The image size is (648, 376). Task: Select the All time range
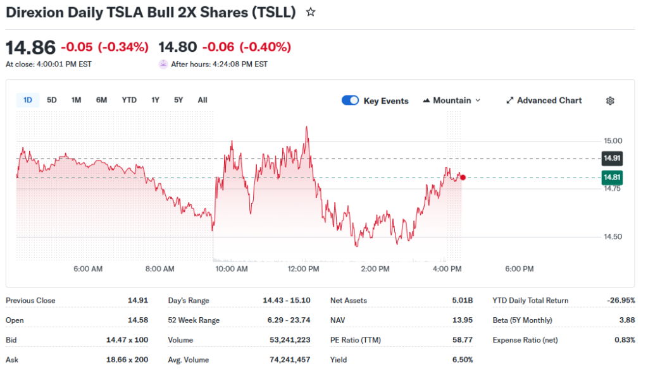202,100
